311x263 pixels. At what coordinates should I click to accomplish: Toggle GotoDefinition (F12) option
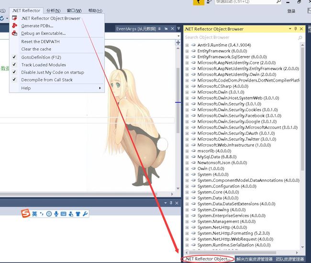pos(41,57)
